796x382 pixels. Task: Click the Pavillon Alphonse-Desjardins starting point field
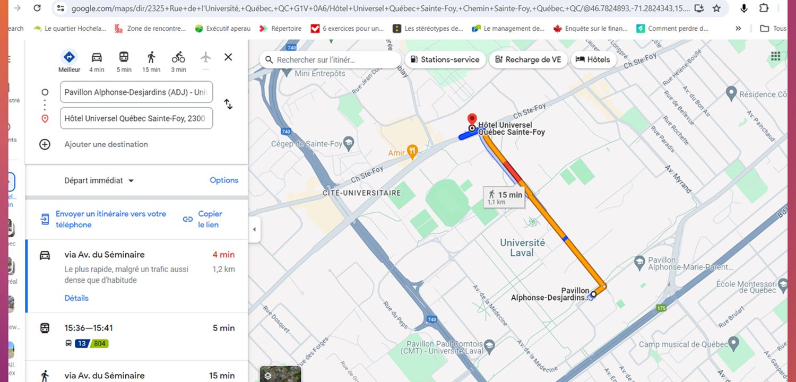click(x=136, y=92)
